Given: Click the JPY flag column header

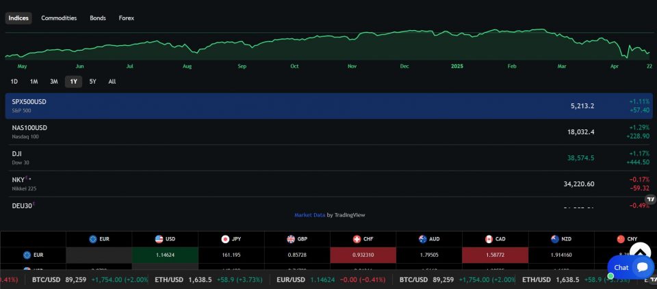Looking at the screenshot, I should 231,239.
